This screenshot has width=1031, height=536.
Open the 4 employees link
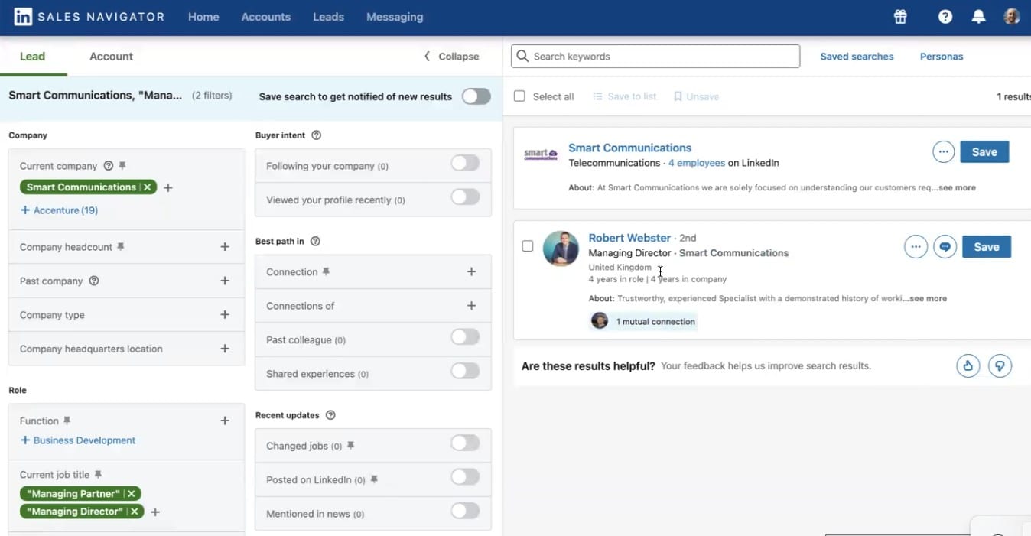(x=696, y=163)
